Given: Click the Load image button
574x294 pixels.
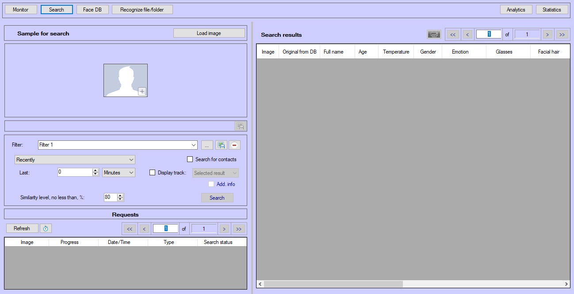Looking at the screenshot, I should (x=209, y=33).
